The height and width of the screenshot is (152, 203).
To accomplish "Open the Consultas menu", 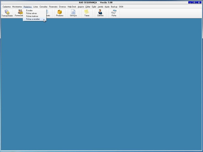I will tap(43, 6).
